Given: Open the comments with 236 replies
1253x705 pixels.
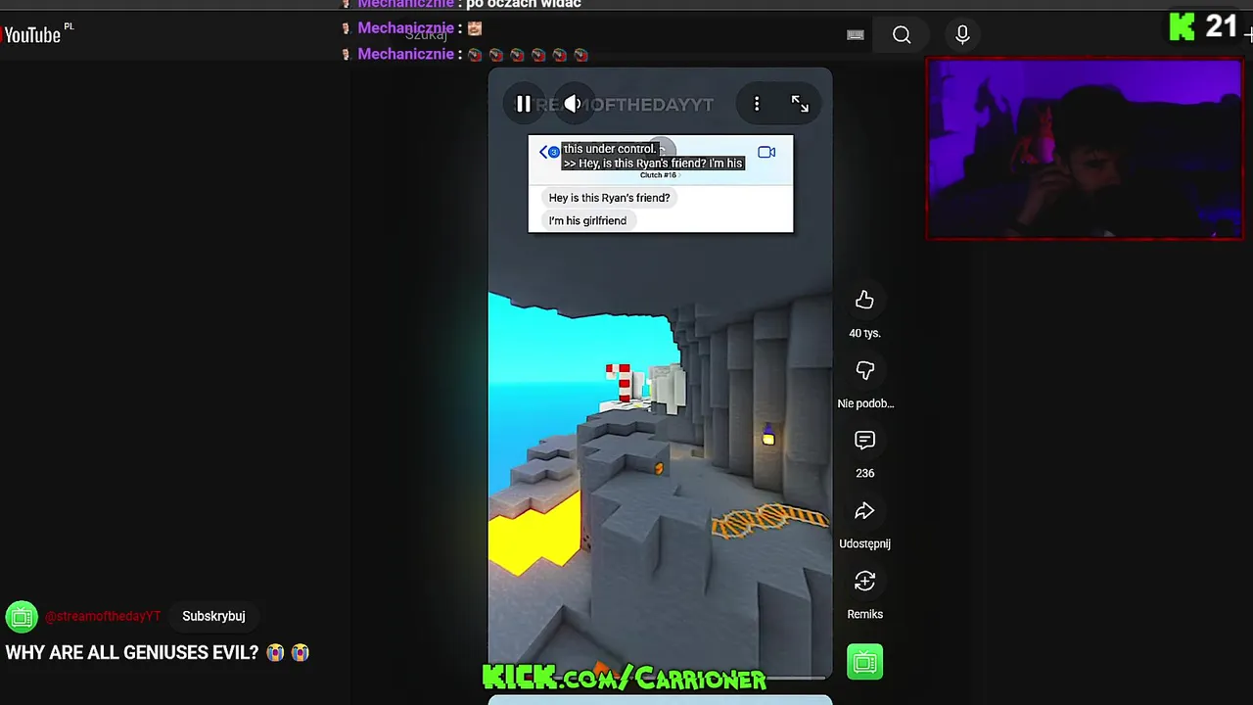Looking at the screenshot, I should coord(864,441).
